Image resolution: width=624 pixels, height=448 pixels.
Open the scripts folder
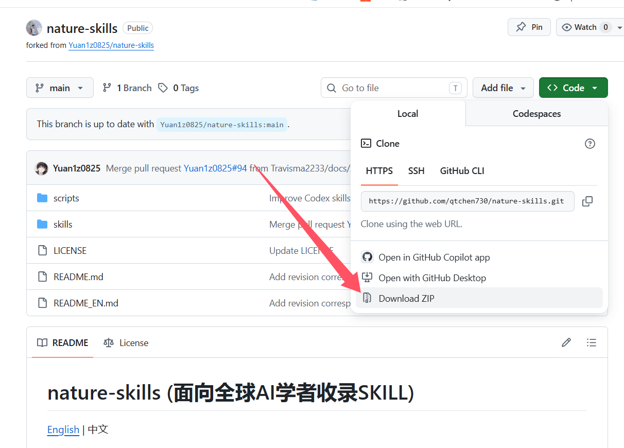(66, 198)
